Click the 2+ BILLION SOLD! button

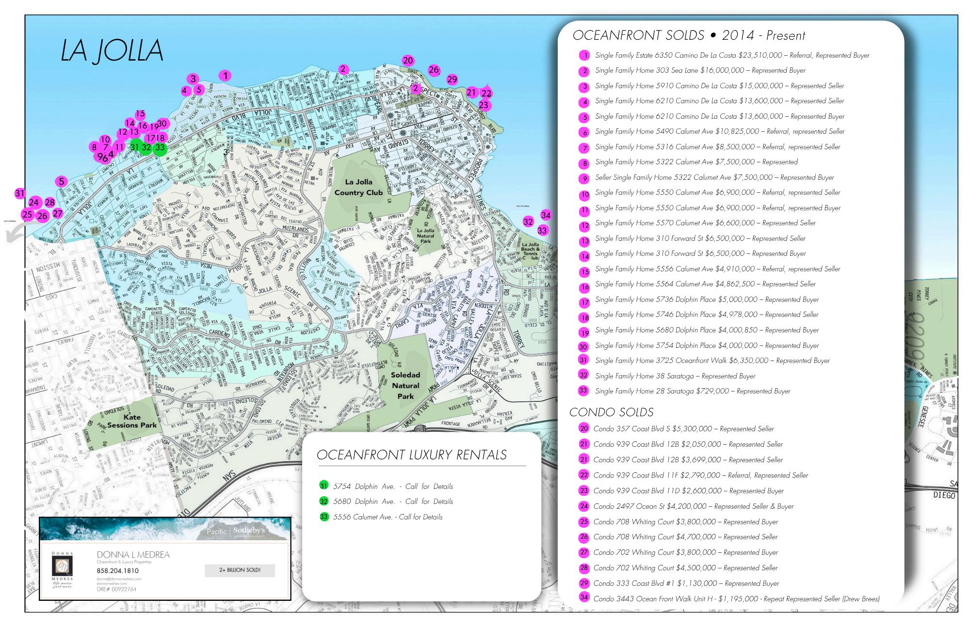tap(240, 570)
